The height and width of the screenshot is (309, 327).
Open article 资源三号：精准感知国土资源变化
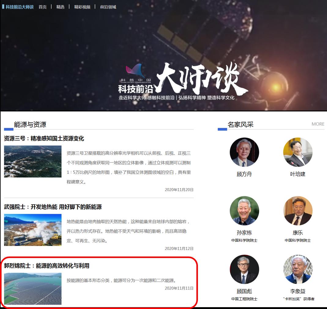coord(44,139)
